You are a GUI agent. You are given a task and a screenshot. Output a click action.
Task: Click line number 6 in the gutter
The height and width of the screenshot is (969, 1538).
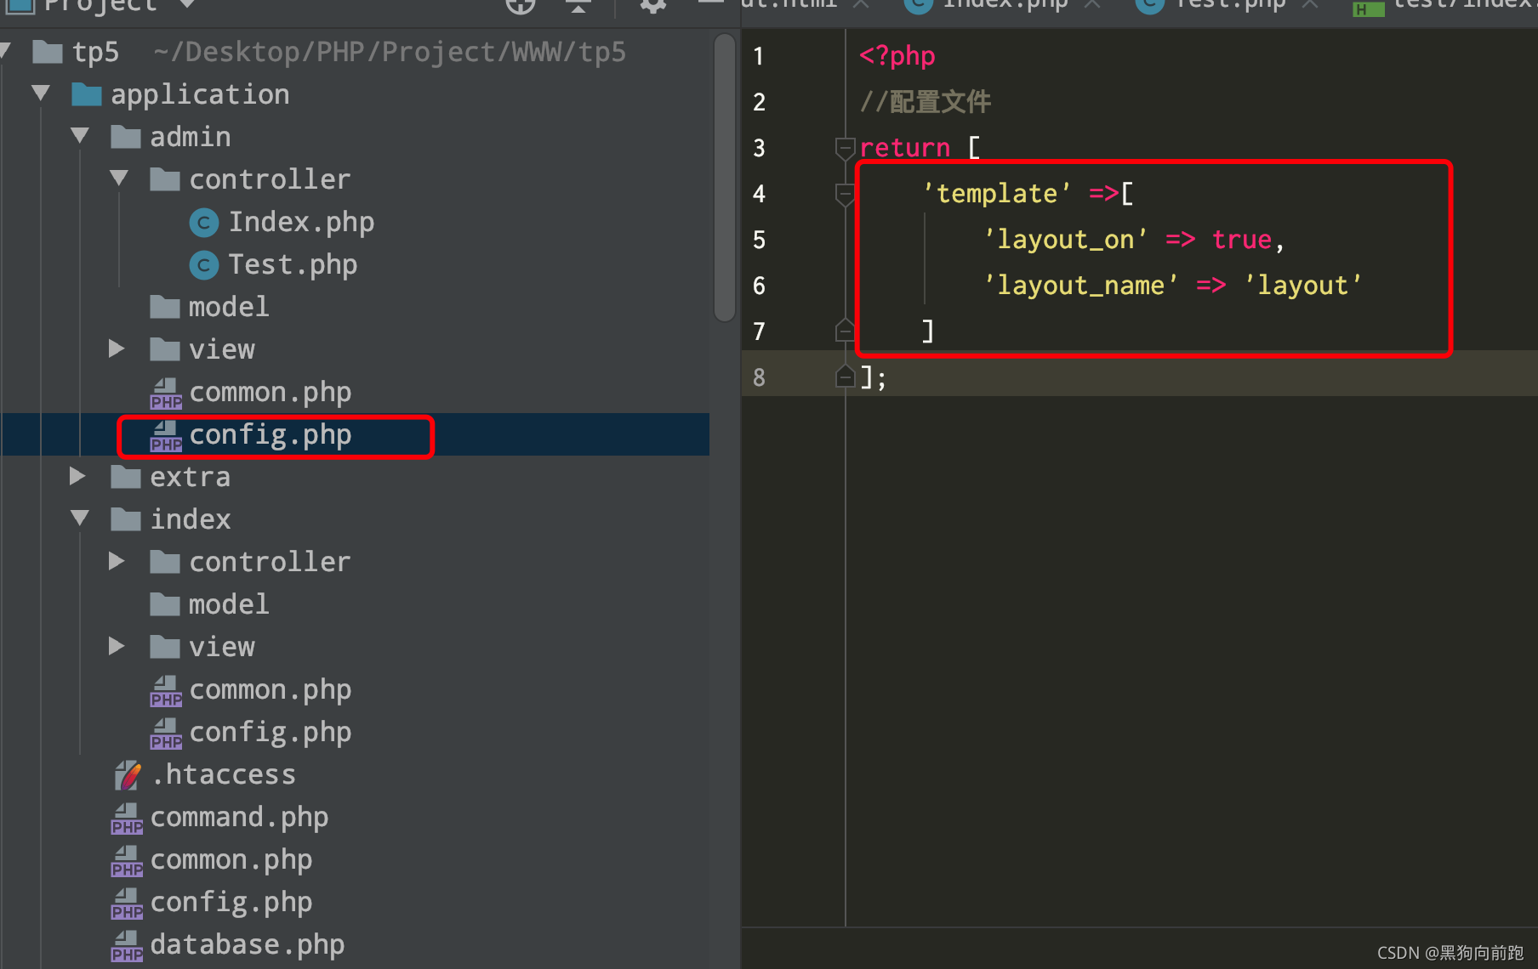pos(759,286)
